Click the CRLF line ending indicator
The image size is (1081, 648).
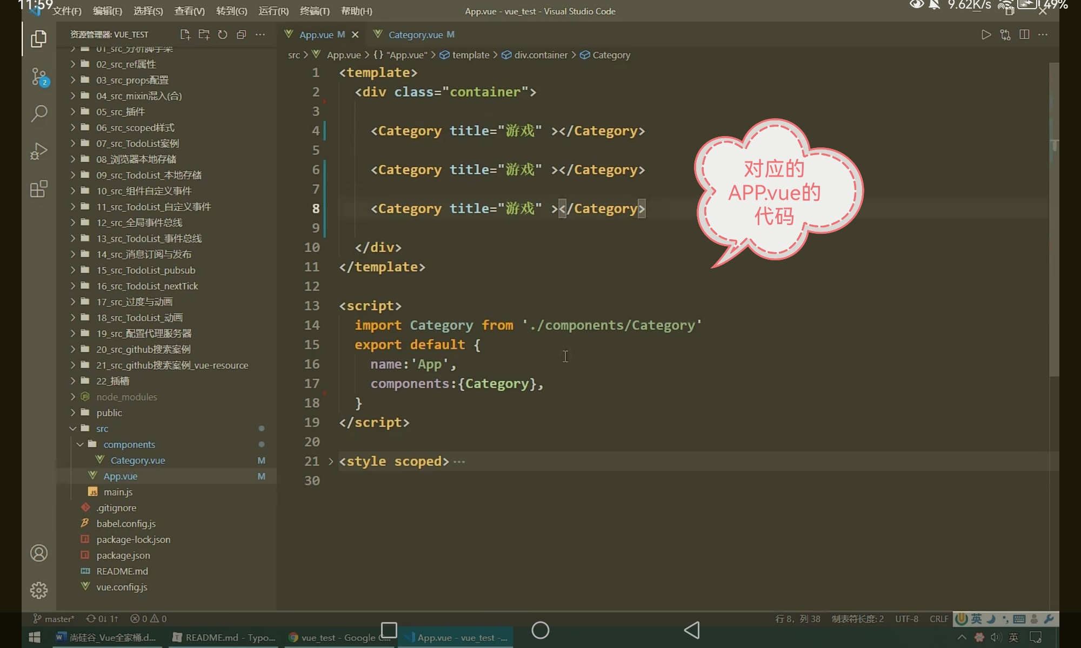(x=939, y=619)
